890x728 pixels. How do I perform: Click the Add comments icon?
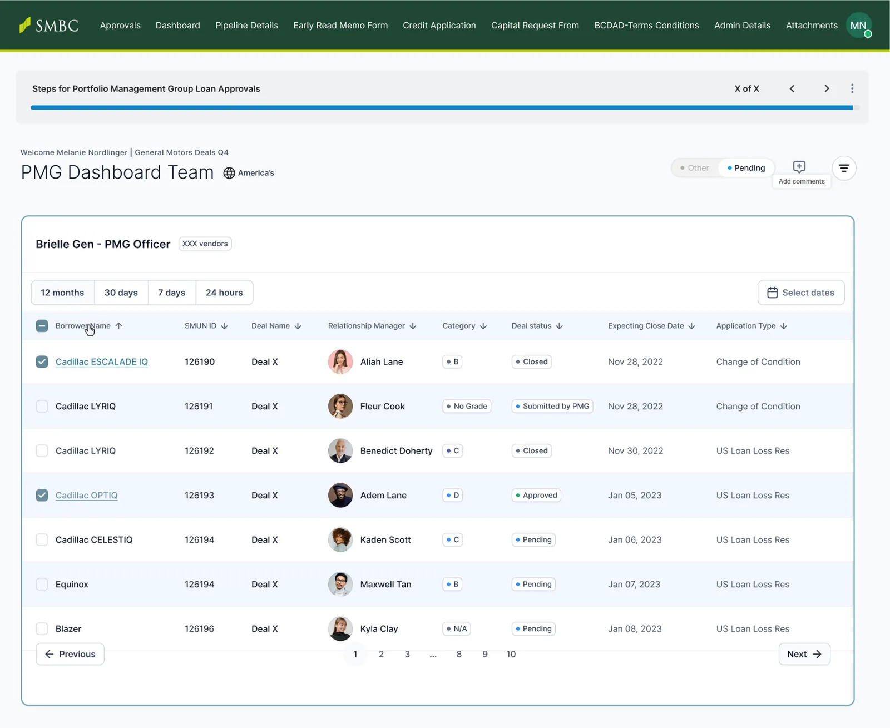click(799, 167)
